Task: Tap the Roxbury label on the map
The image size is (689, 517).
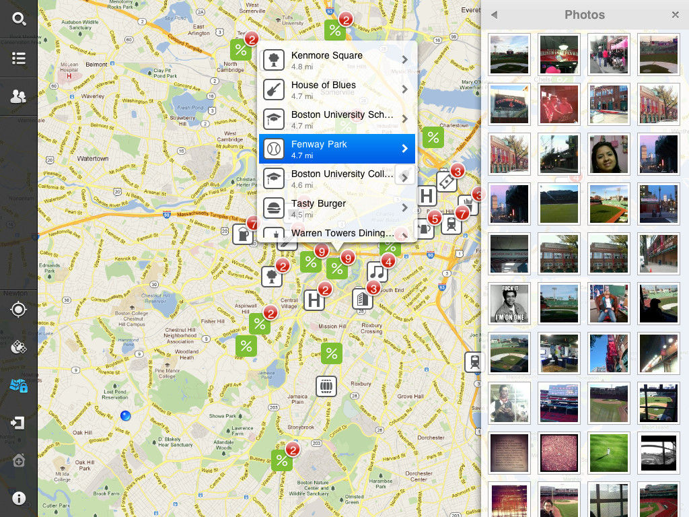Action: 361,384
